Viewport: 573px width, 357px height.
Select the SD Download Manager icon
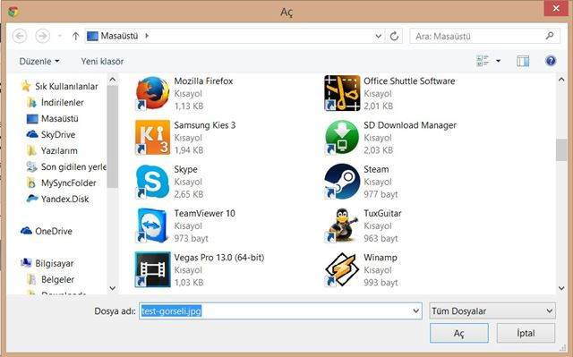[342, 137]
